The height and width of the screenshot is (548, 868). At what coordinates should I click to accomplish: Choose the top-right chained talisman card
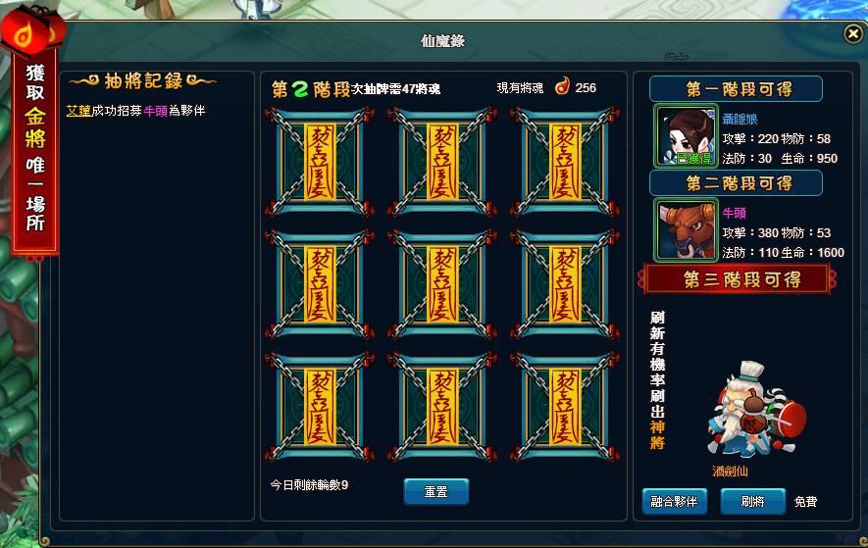[x=565, y=162]
